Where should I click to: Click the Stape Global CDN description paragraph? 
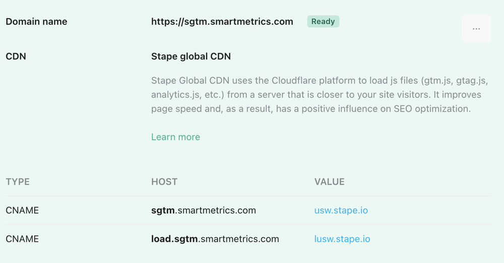coord(320,95)
